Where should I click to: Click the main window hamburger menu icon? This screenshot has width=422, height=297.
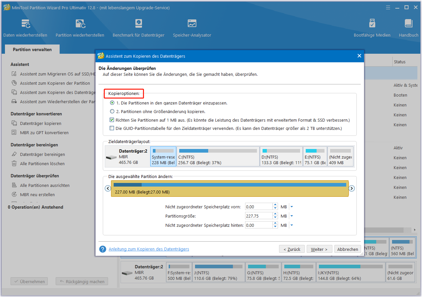pos(388,7)
